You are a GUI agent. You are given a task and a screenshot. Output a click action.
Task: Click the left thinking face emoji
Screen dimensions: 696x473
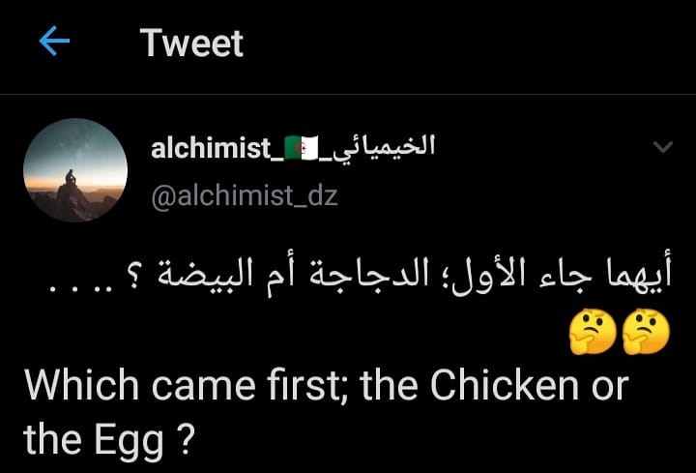point(593,332)
